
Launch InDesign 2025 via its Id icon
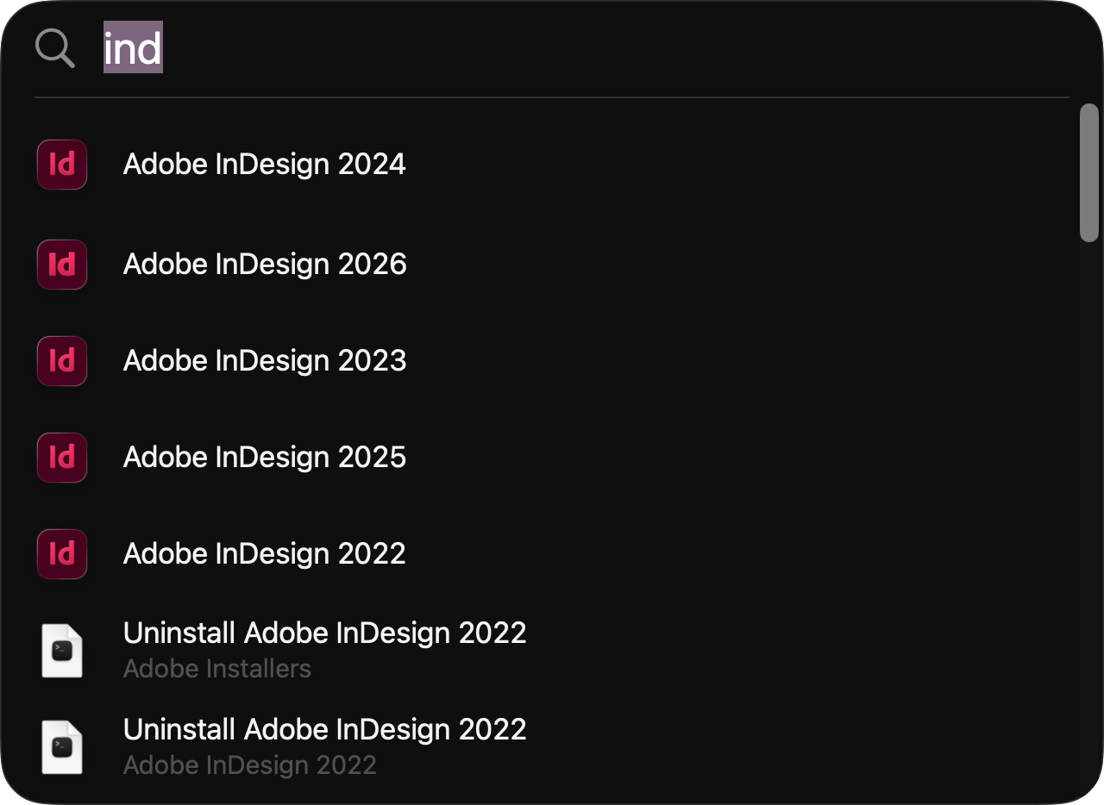pyautogui.click(x=62, y=458)
